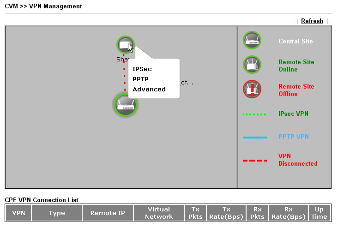The width and height of the screenshot is (338, 246).
Task: Click the VPN column header
Action: 18,213
